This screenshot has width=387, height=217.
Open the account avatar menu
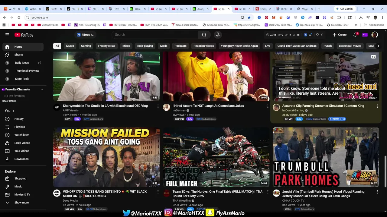click(375, 35)
